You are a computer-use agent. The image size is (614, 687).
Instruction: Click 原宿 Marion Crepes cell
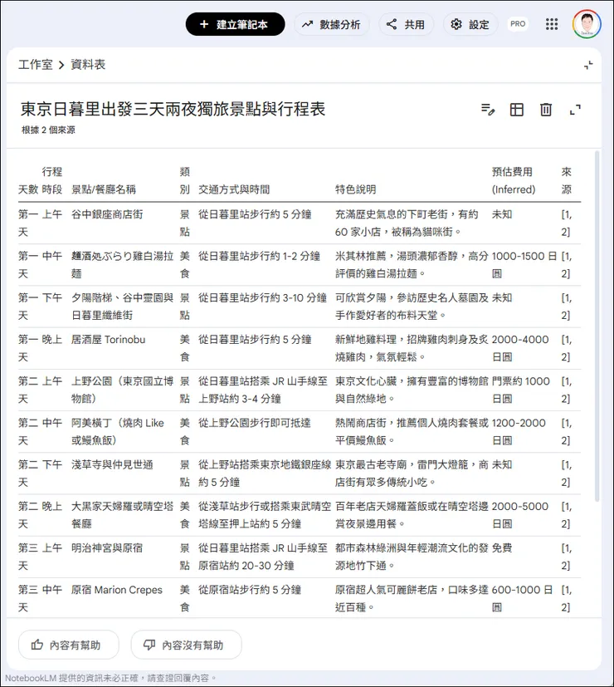(116, 590)
